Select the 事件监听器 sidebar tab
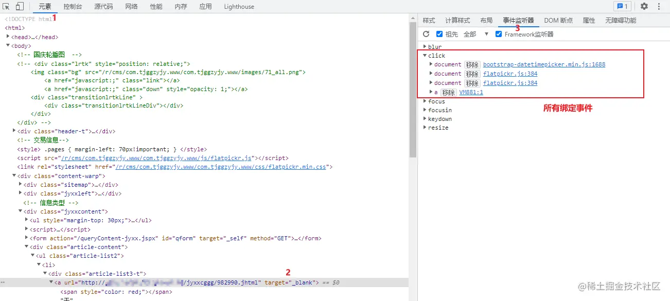670x301 pixels. [x=518, y=21]
